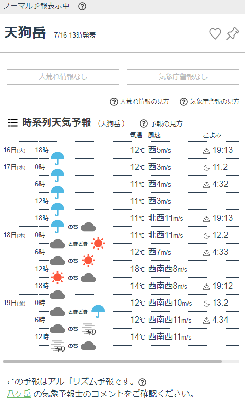Click the list icon beside 時系列天気予報
This screenshot has height=408, width=245.
[x=13, y=122]
